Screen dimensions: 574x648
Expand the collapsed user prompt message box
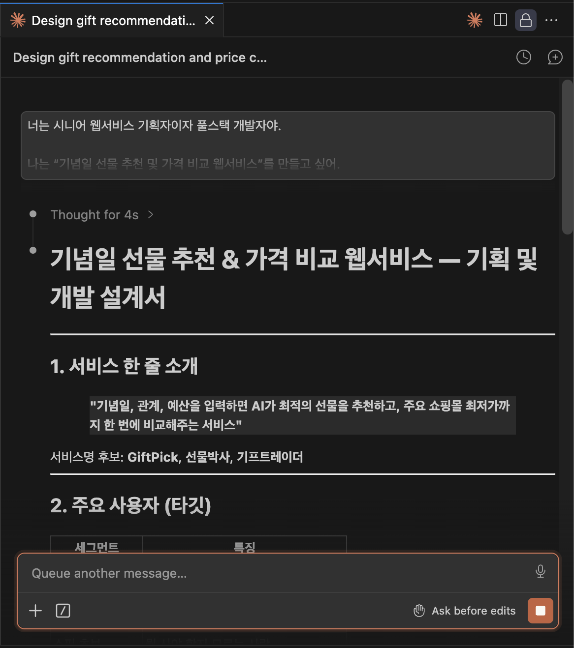coord(288,146)
